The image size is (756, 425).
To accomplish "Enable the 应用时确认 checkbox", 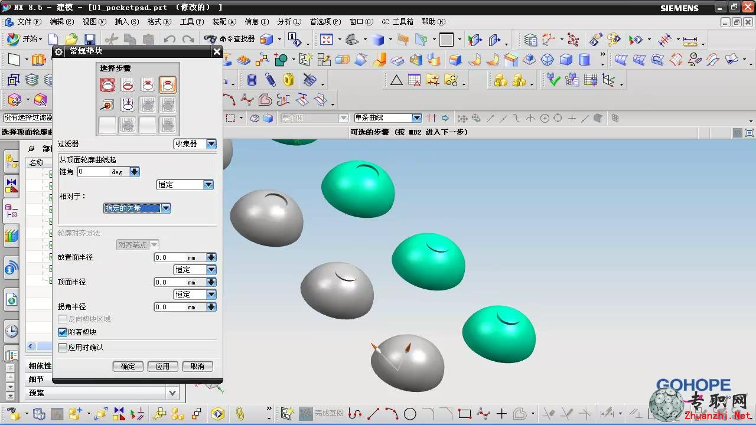I will [63, 348].
